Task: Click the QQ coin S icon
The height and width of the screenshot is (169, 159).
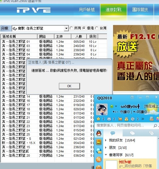Action: coord(132,119)
